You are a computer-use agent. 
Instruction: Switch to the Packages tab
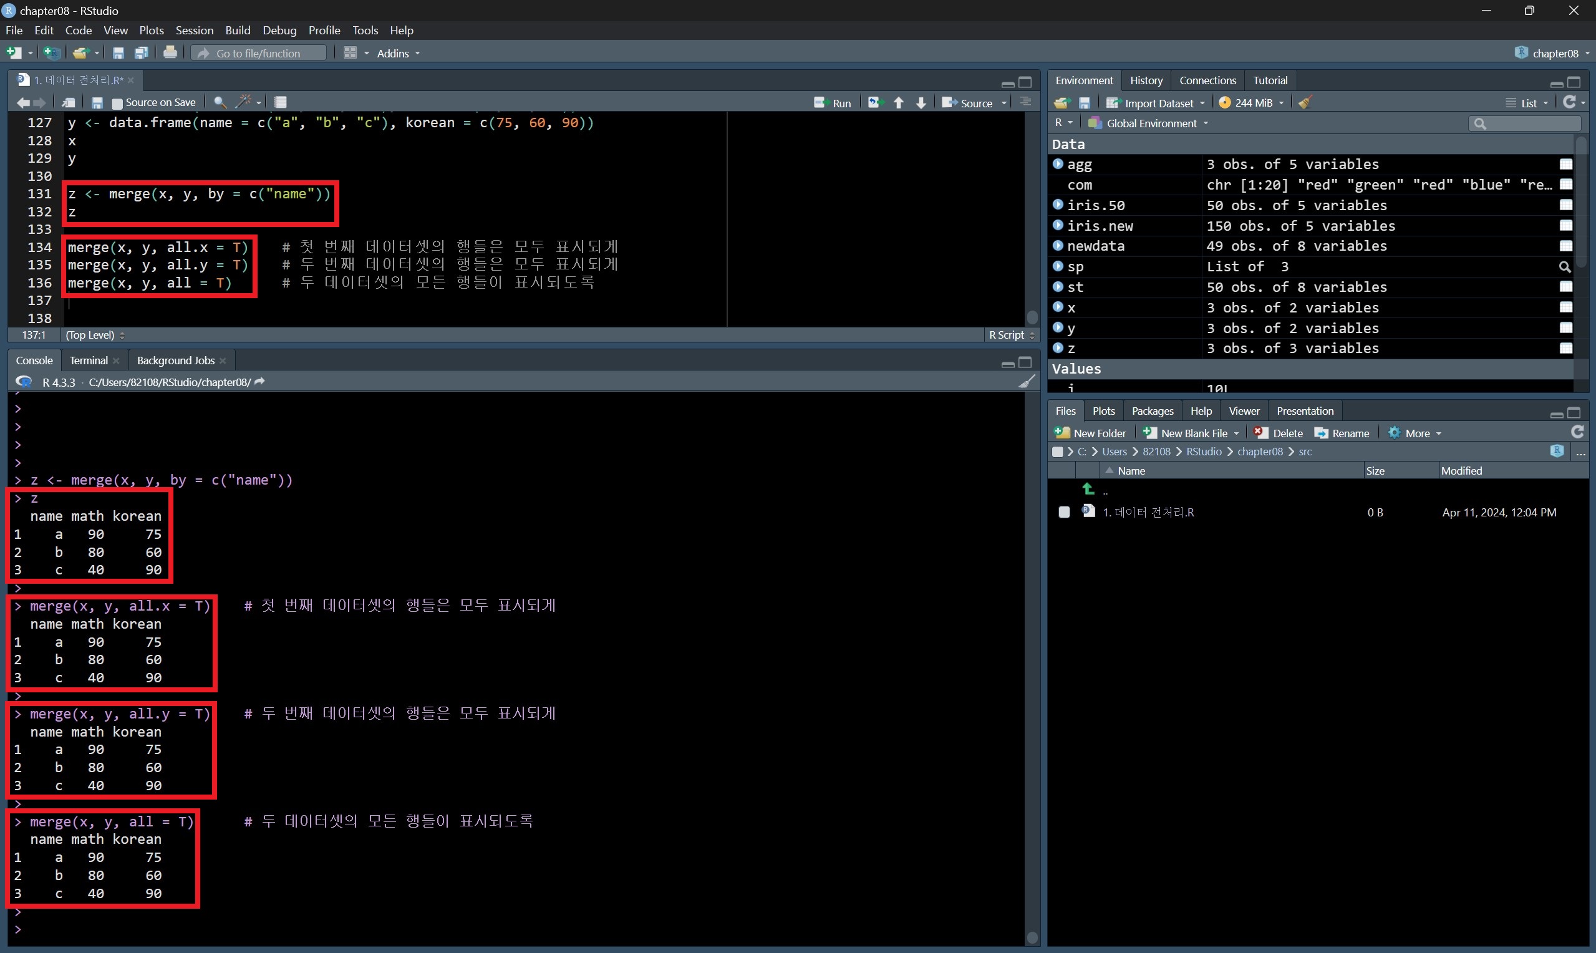pos(1152,411)
